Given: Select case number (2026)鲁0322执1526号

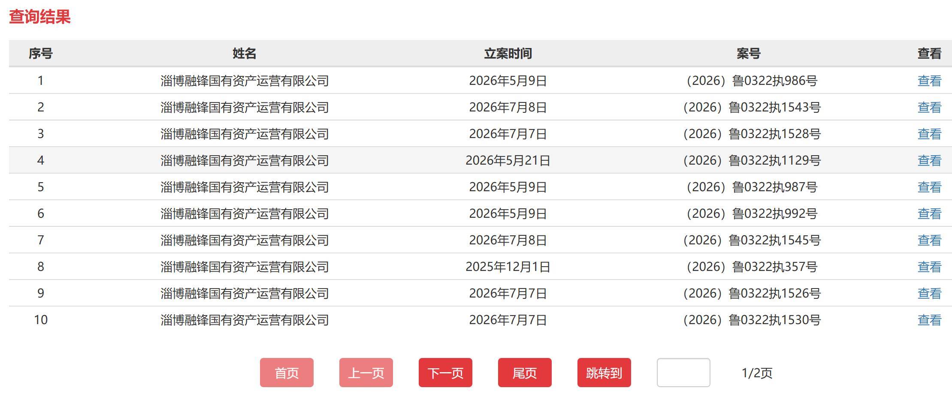Looking at the screenshot, I should coord(752,293).
